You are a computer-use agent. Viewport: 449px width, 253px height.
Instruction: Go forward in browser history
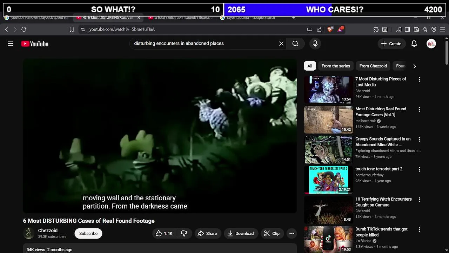[15, 30]
